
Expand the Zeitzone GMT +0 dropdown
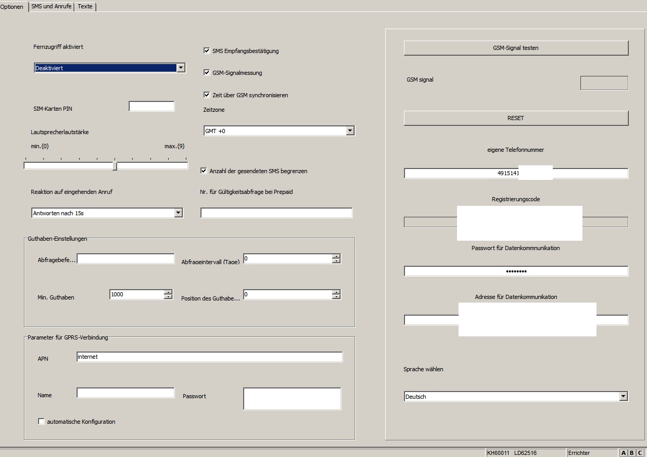[x=350, y=131]
